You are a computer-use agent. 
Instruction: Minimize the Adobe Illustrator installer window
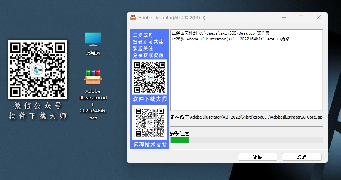[x=284, y=17]
